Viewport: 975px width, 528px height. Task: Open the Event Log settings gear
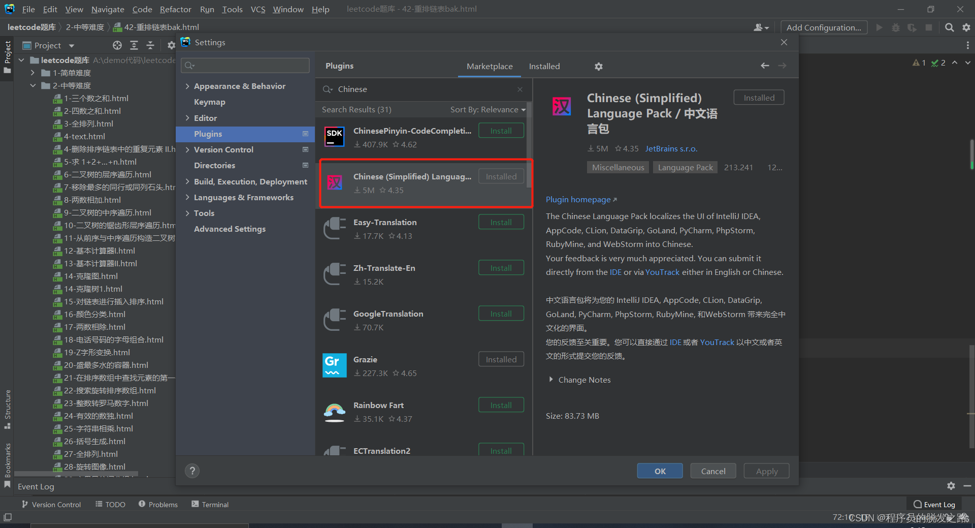point(951,486)
